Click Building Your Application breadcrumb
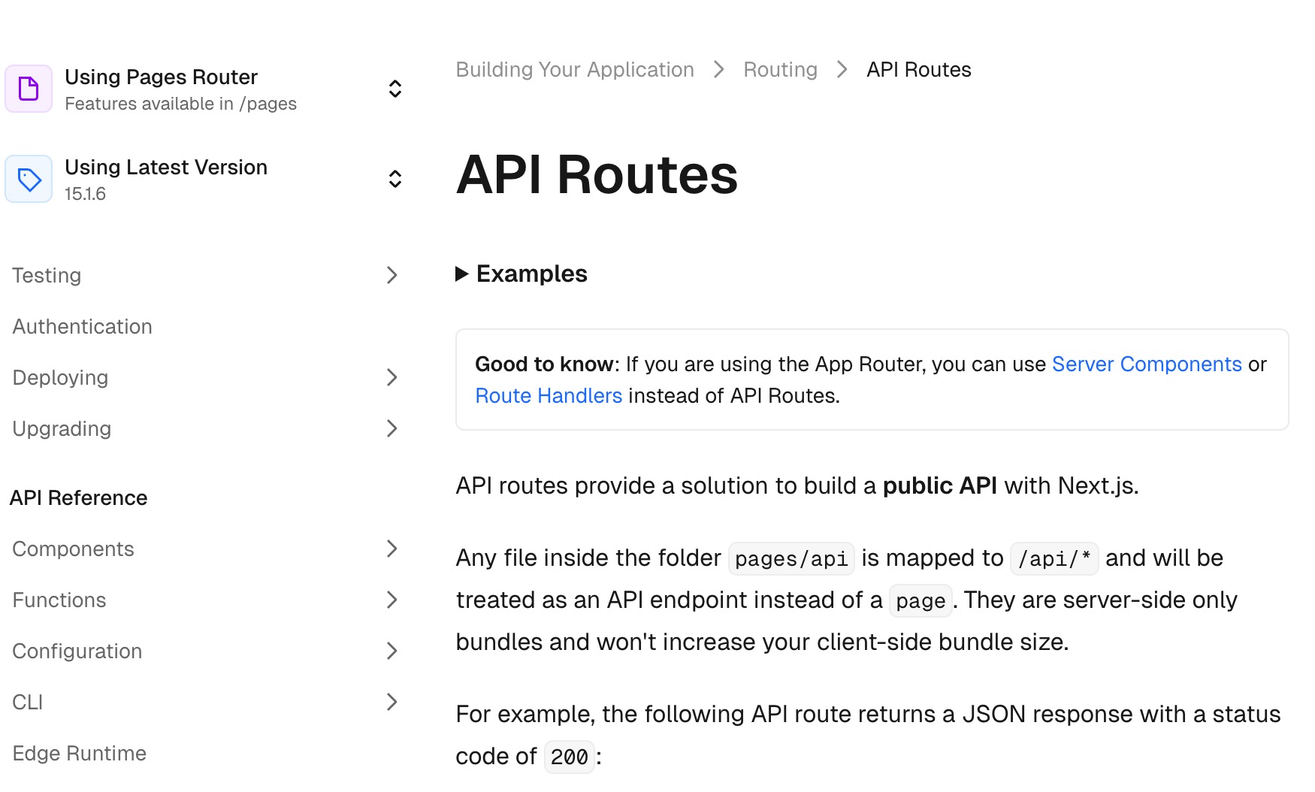1315x792 pixels. (x=575, y=70)
